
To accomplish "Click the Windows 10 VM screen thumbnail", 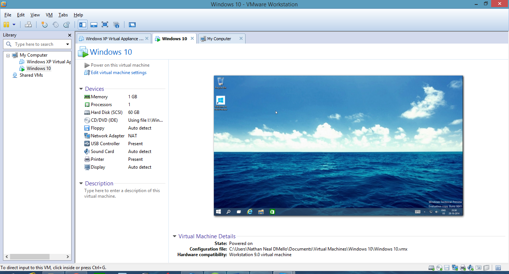I will tap(338, 146).
